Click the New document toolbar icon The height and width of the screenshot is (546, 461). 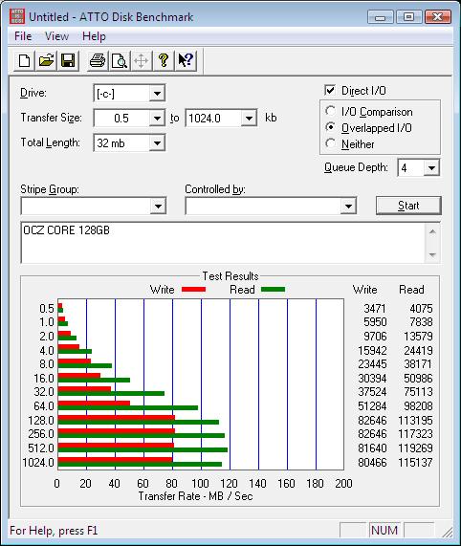click(24, 61)
